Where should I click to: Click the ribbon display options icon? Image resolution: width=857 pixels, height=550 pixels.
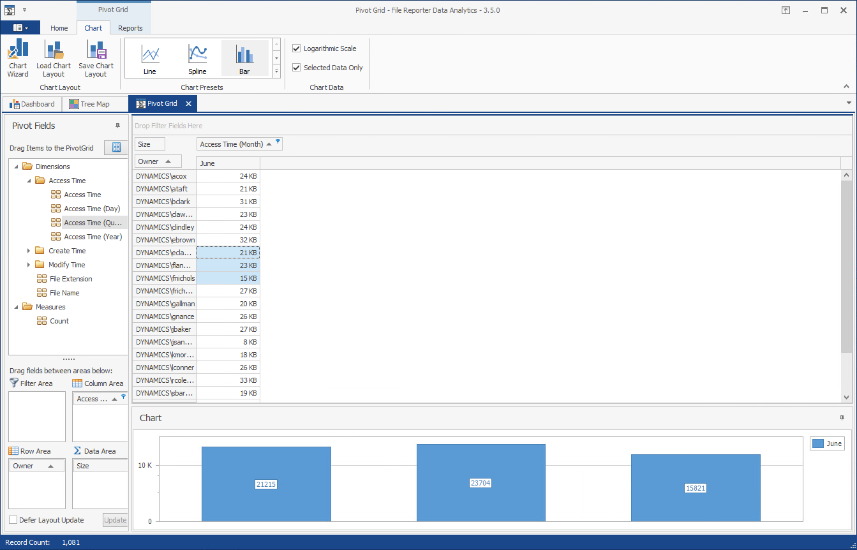[786, 10]
